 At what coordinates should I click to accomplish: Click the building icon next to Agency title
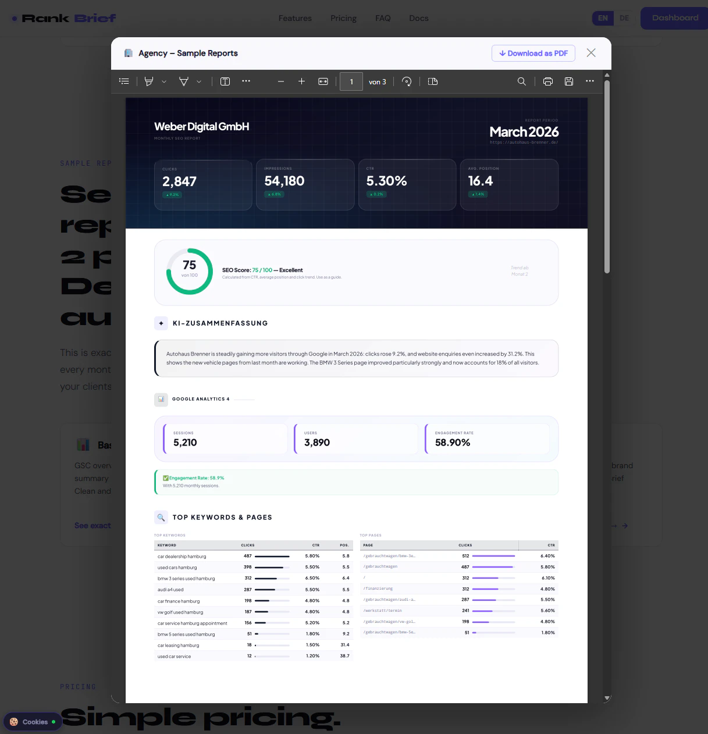click(129, 53)
